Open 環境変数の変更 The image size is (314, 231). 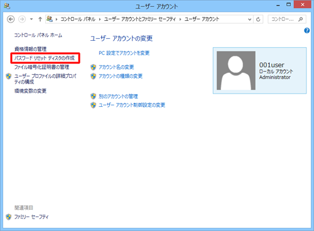[x=30, y=91]
